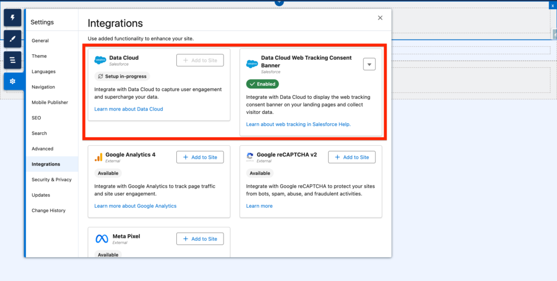Screen dimensions: 557x281
Task: Open the Page Structure list icon
Action: pyautogui.click(x=13, y=60)
